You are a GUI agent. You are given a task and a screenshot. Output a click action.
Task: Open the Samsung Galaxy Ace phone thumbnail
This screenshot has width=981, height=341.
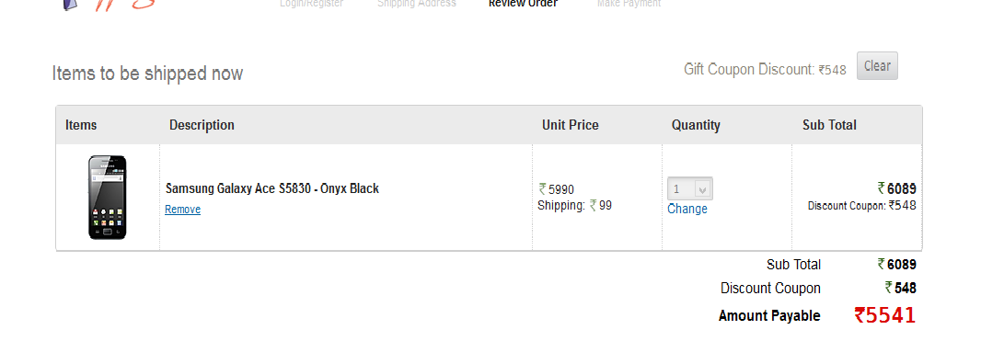[107, 198]
